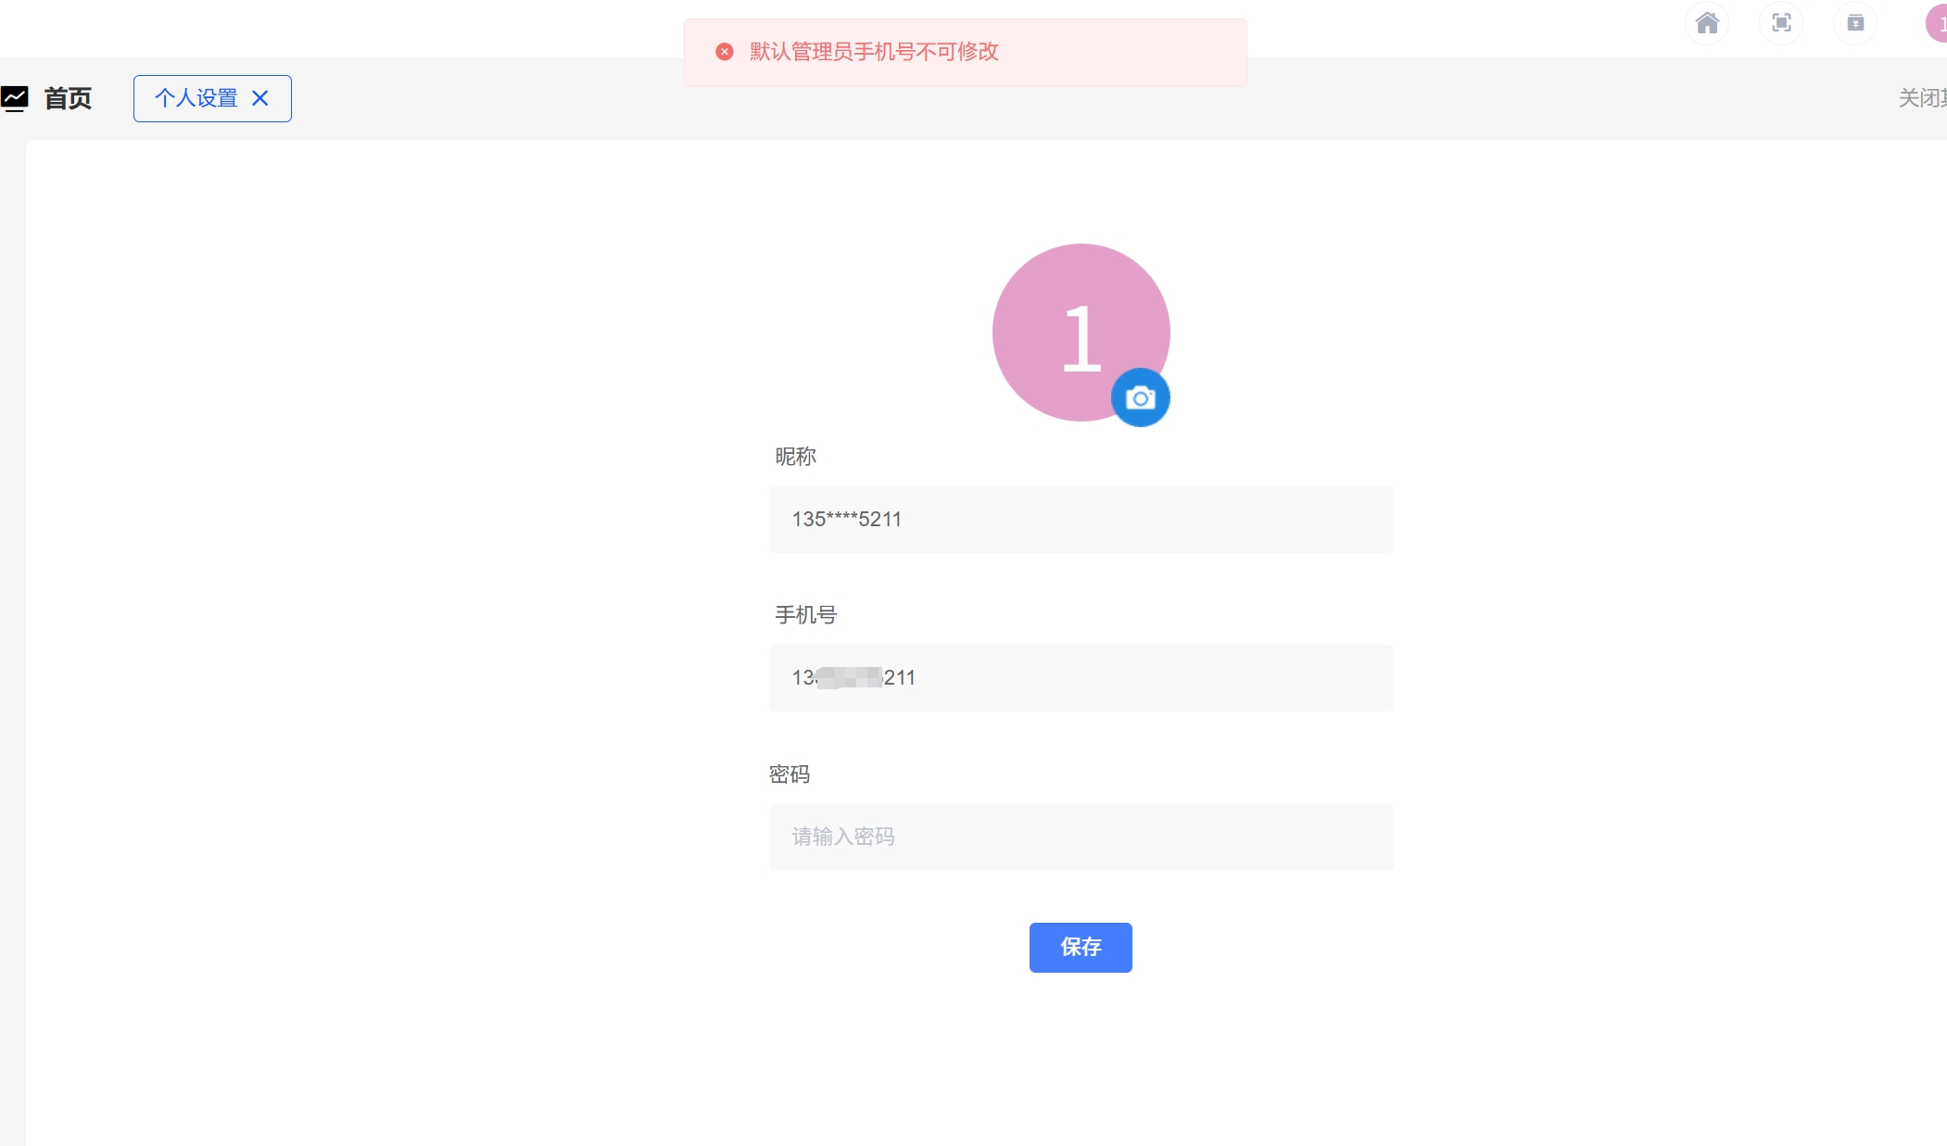Focus the 手机号 input field
1947x1146 pixels.
(x=1081, y=678)
